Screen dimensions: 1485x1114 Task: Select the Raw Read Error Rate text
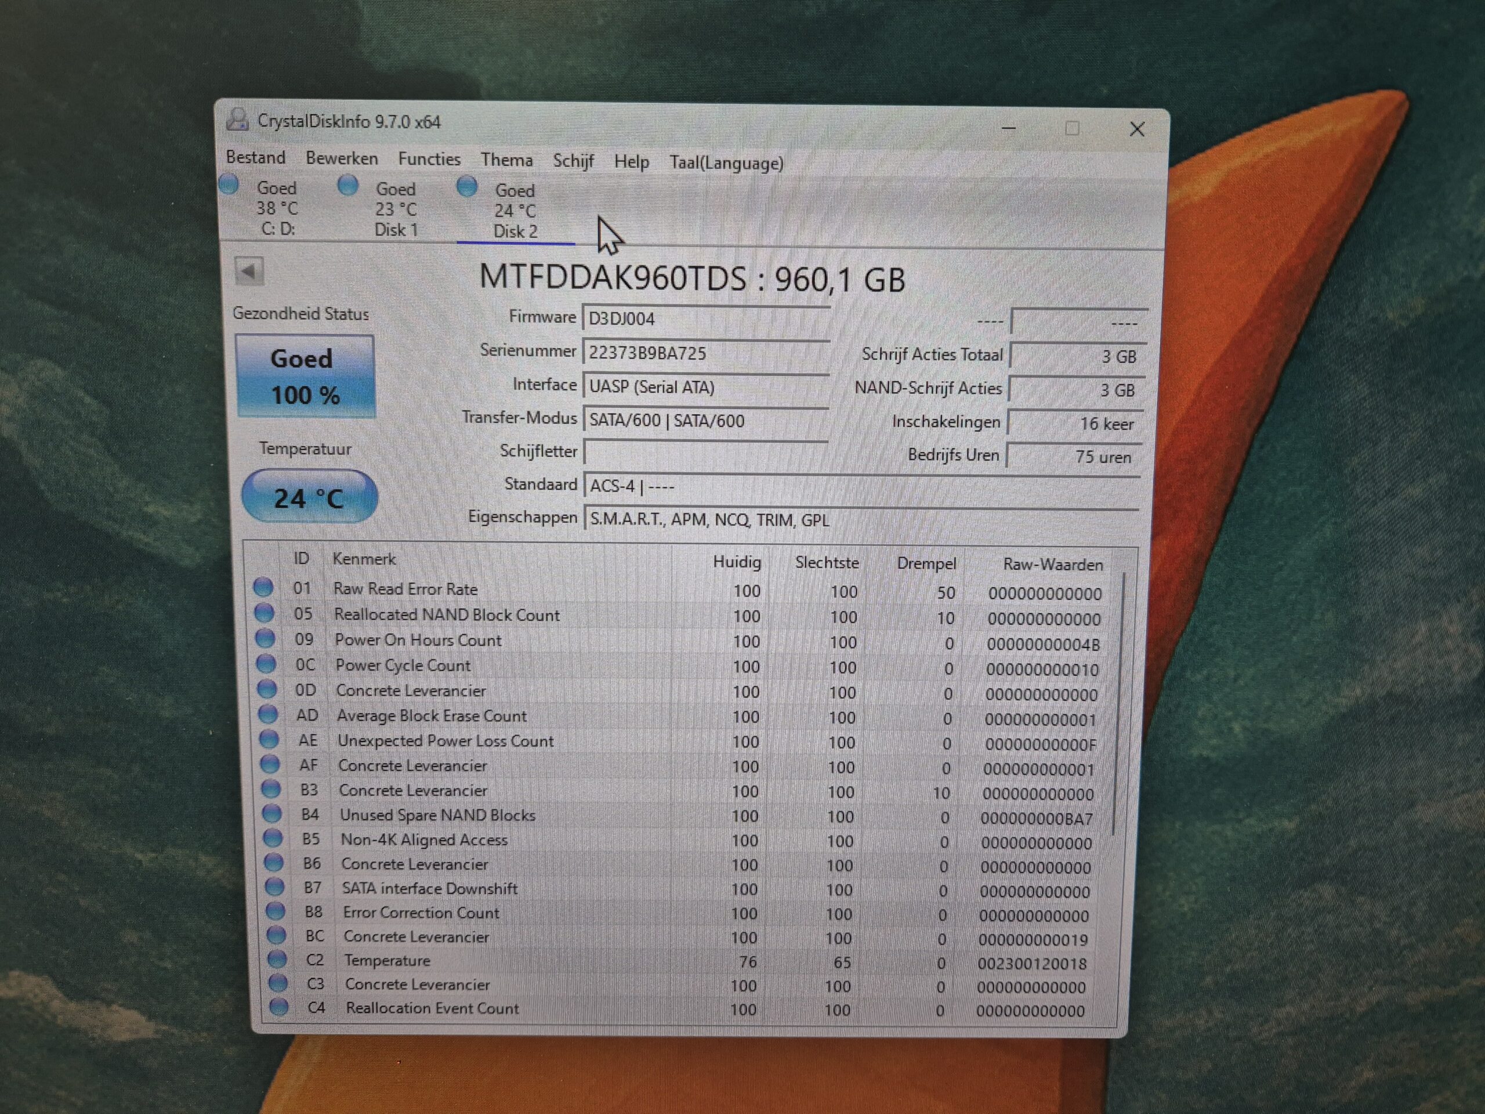pos(405,589)
